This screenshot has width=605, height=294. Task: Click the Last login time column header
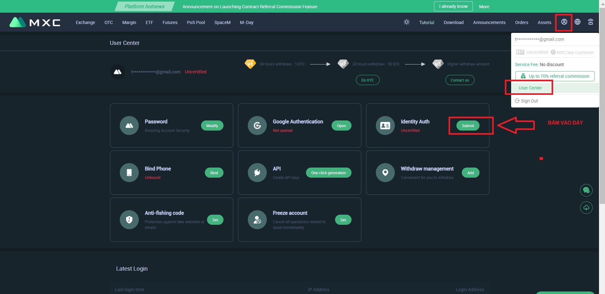coord(130,290)
